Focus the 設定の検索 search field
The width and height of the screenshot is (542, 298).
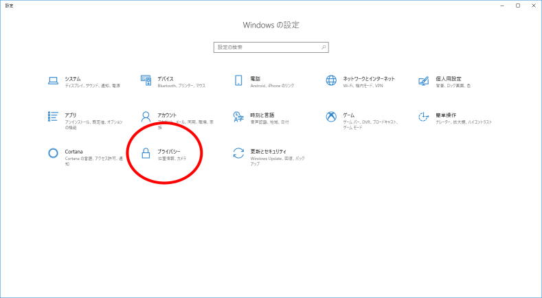click(271, 47)
